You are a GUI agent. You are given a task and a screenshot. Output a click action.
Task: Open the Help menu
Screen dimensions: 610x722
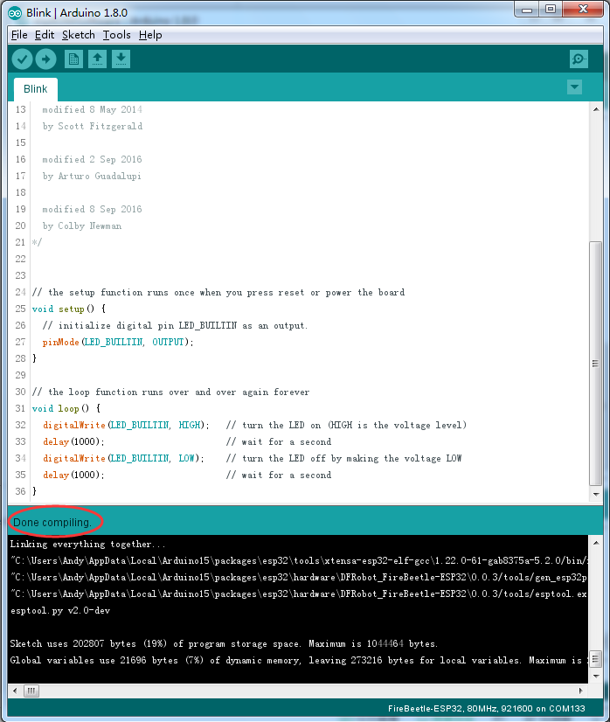(150, 35)
